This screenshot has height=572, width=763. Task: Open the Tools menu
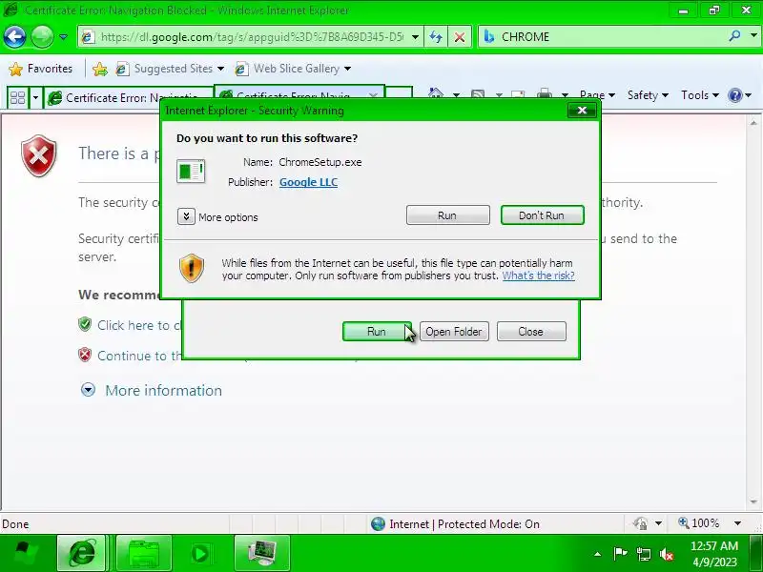coord(700,94)
